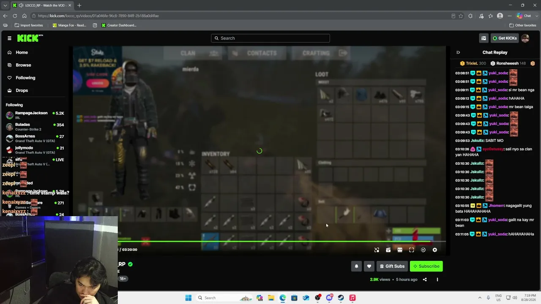Image resolution: width=541 pixels, height=304 pixels.
Task: Click the leaderboard badge icon after Ronsheeesh
Action: pyautogui.click(x=533, y=63)
